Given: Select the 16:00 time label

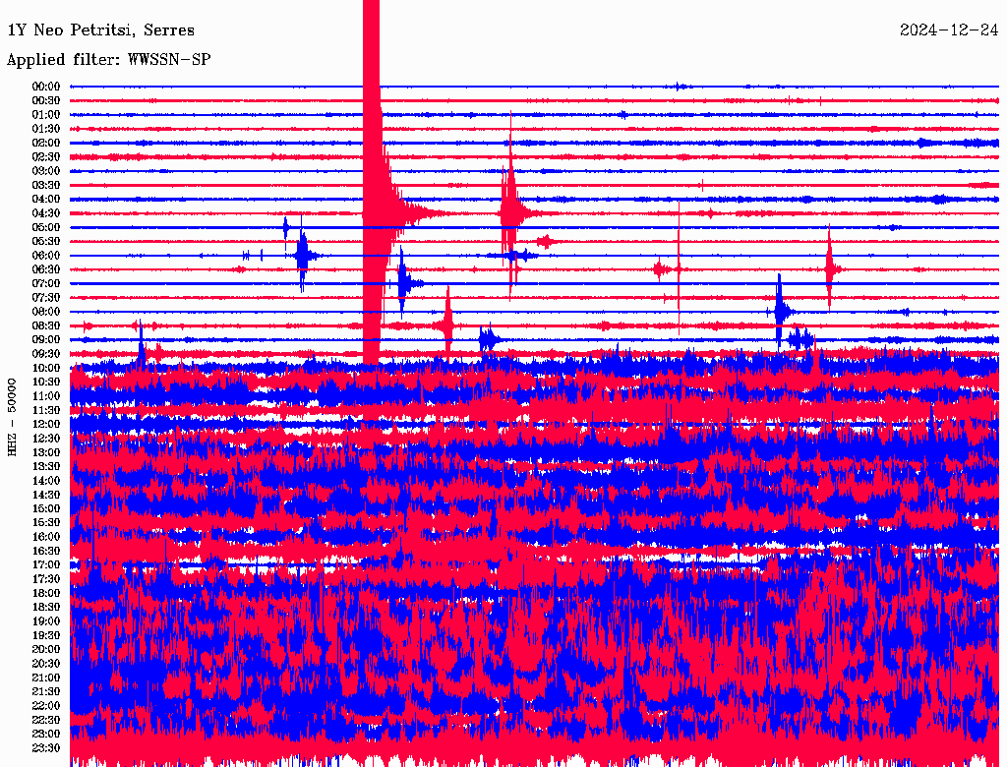Looking at the screenshot, I should click(46, 537).
